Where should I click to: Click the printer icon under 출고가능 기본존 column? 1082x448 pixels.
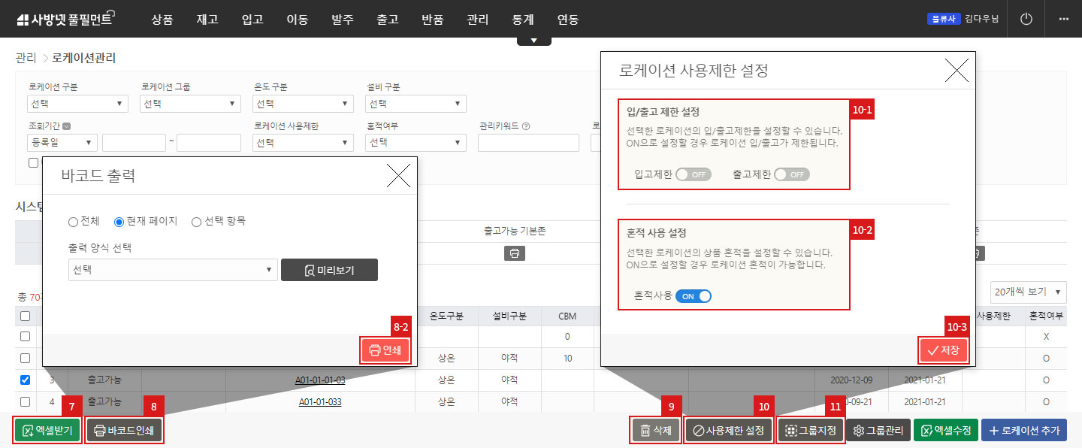(514, 253)
